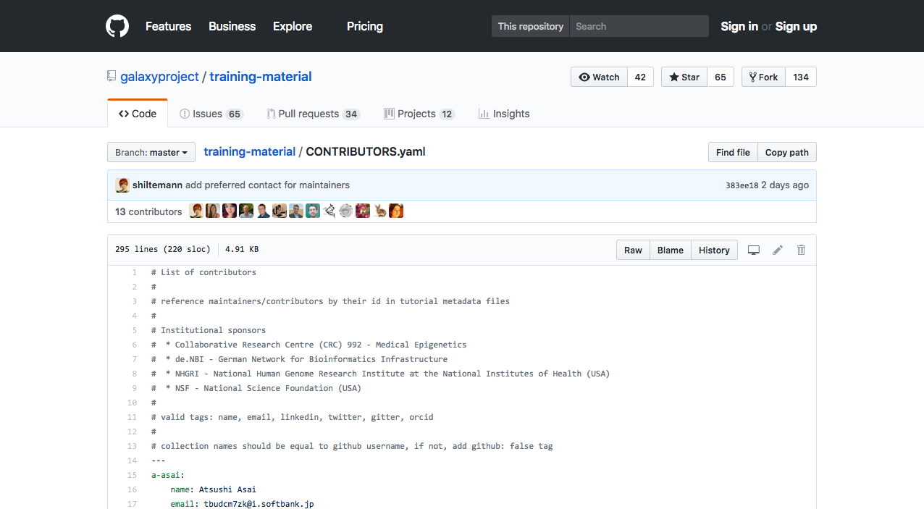Viewport: 924px width, 509px height.
Task: Open the teal-background bearded man avatar
Action: 313,211
